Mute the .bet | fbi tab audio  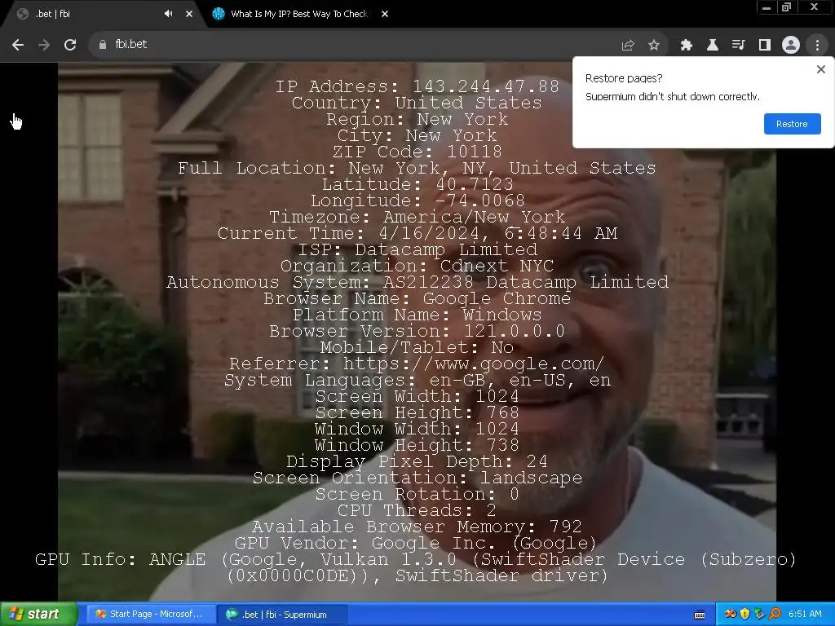[168, 14]
